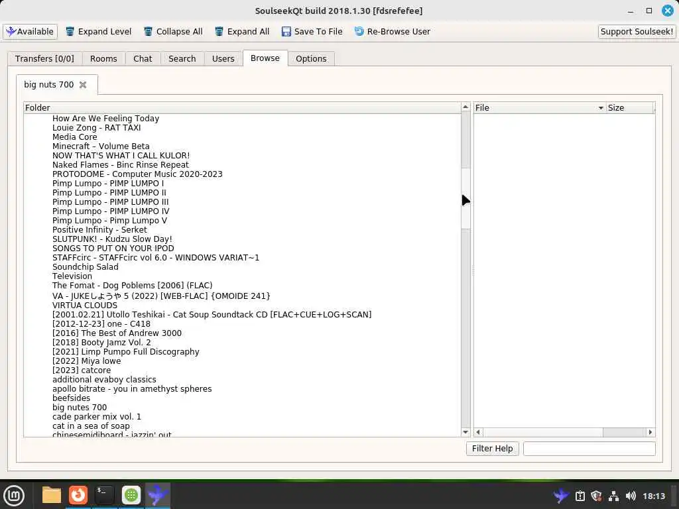Launch Firefox from the taskbar
This screenshot has height=509, width=679.
(78, 495)
